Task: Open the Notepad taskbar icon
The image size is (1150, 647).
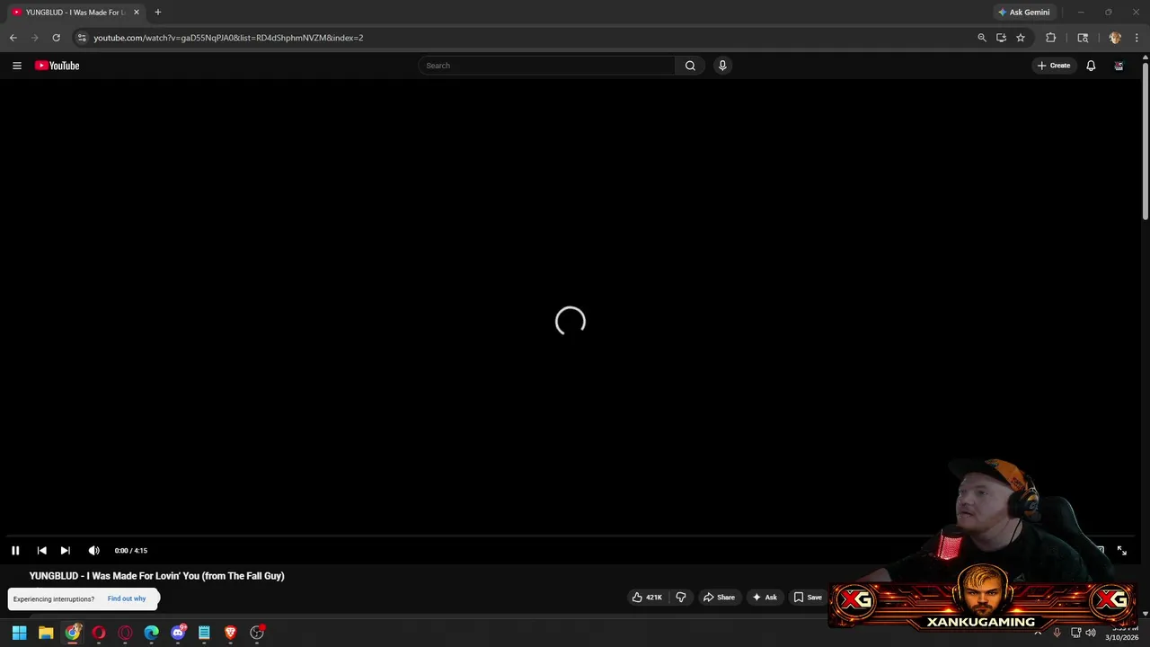Action: [x=204, y=633]
